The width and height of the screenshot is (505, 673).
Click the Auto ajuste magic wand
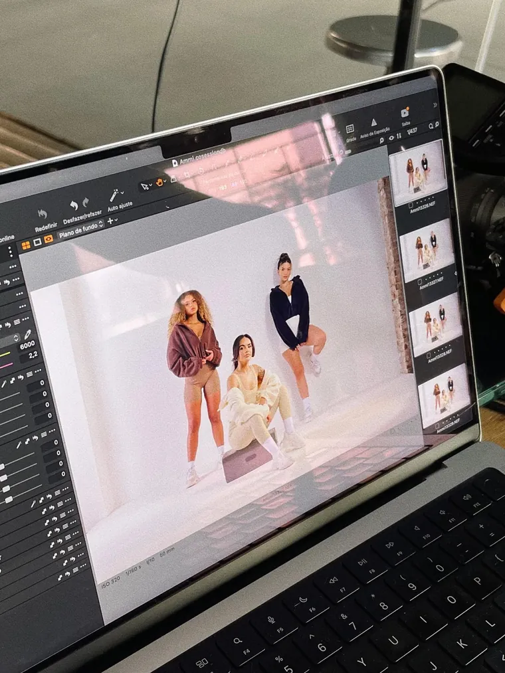click(x=114, y=195)
